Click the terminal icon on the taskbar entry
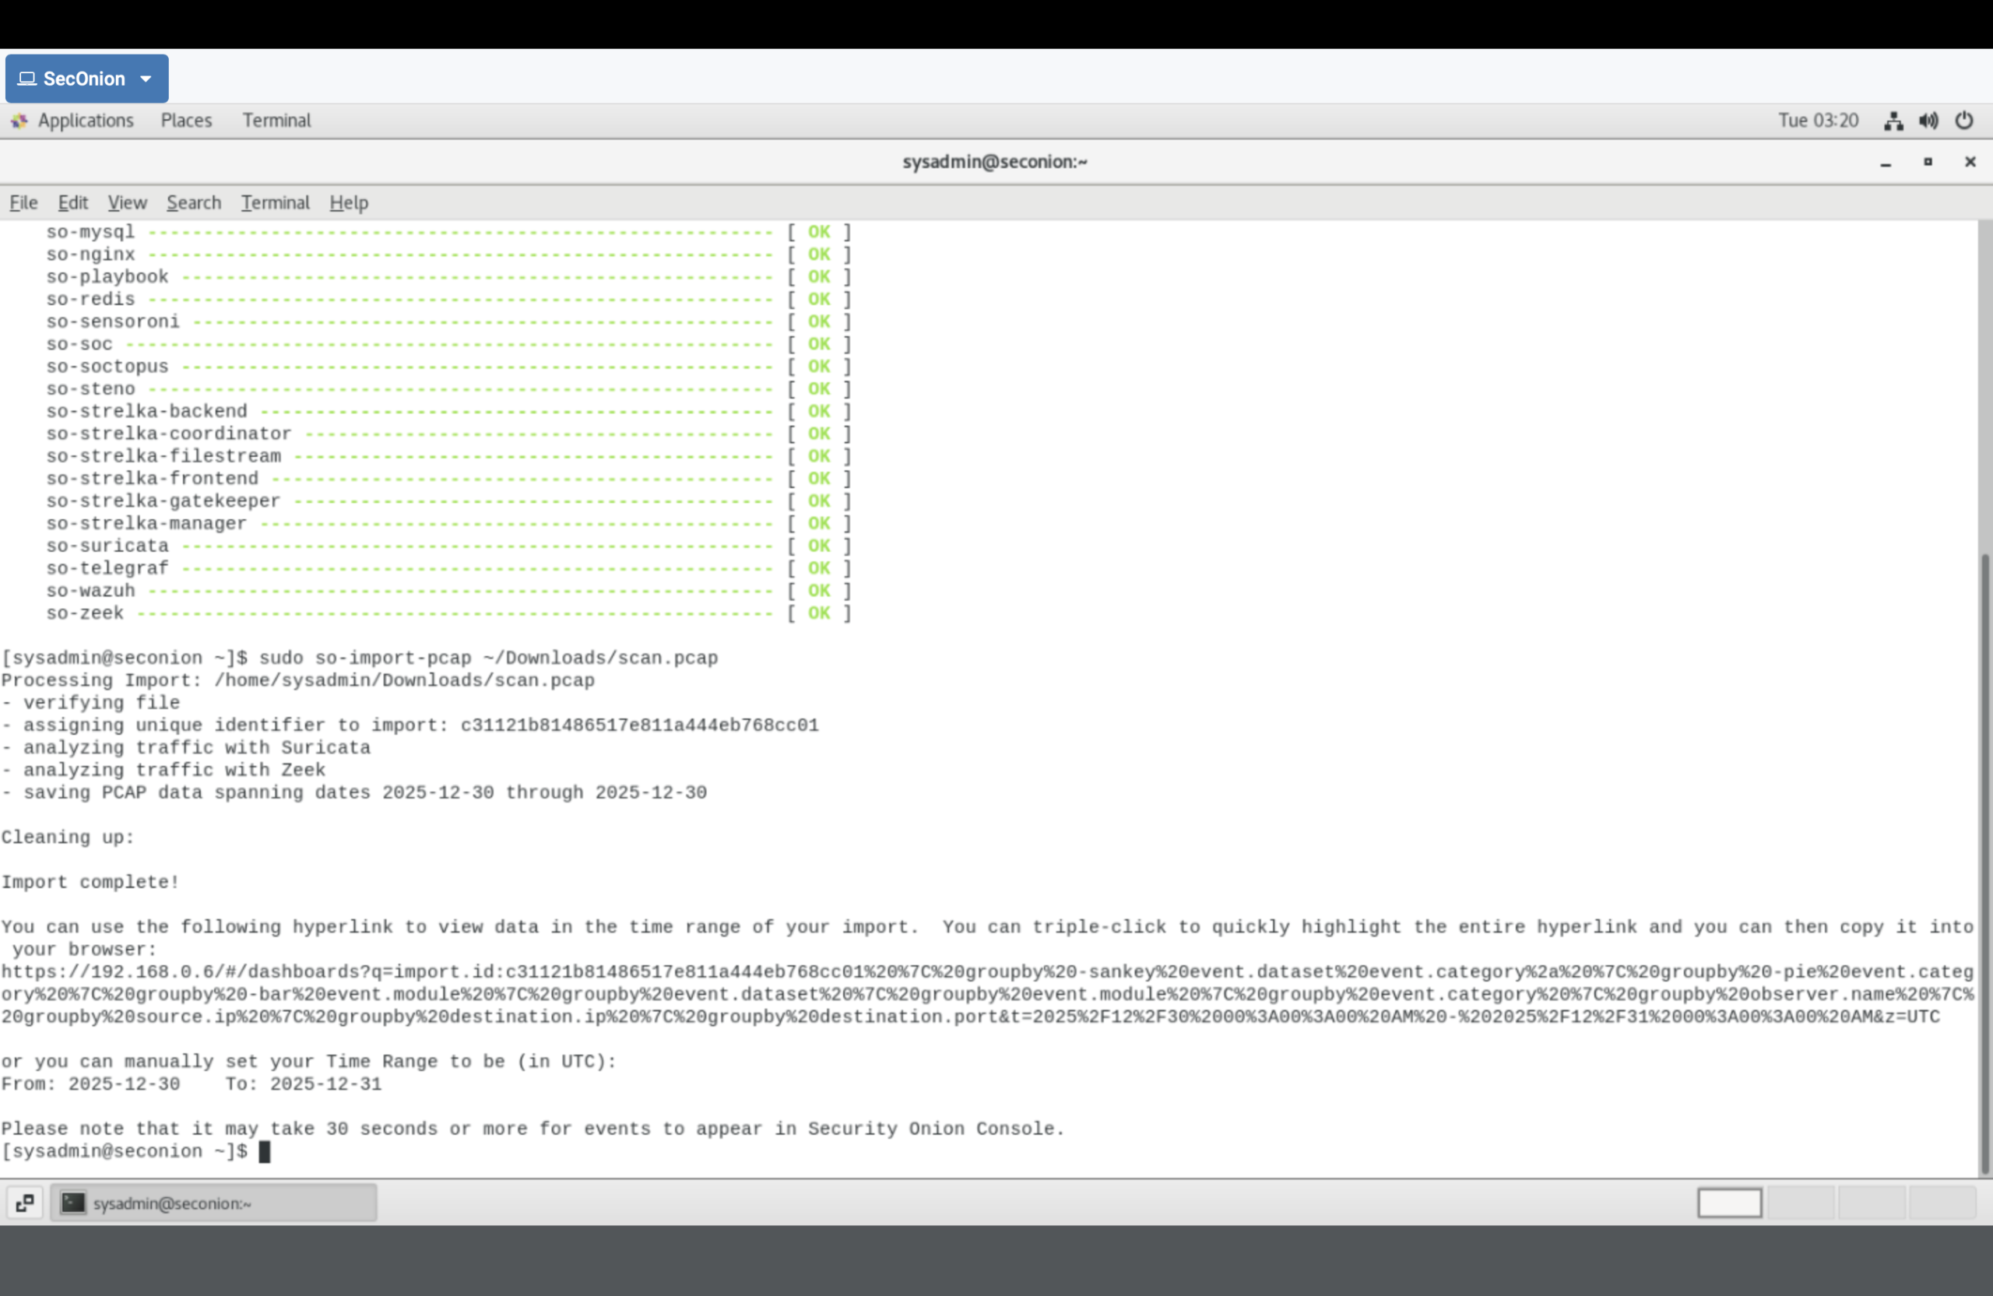Screen dimensions: 1993x1296 point(74,1203)
